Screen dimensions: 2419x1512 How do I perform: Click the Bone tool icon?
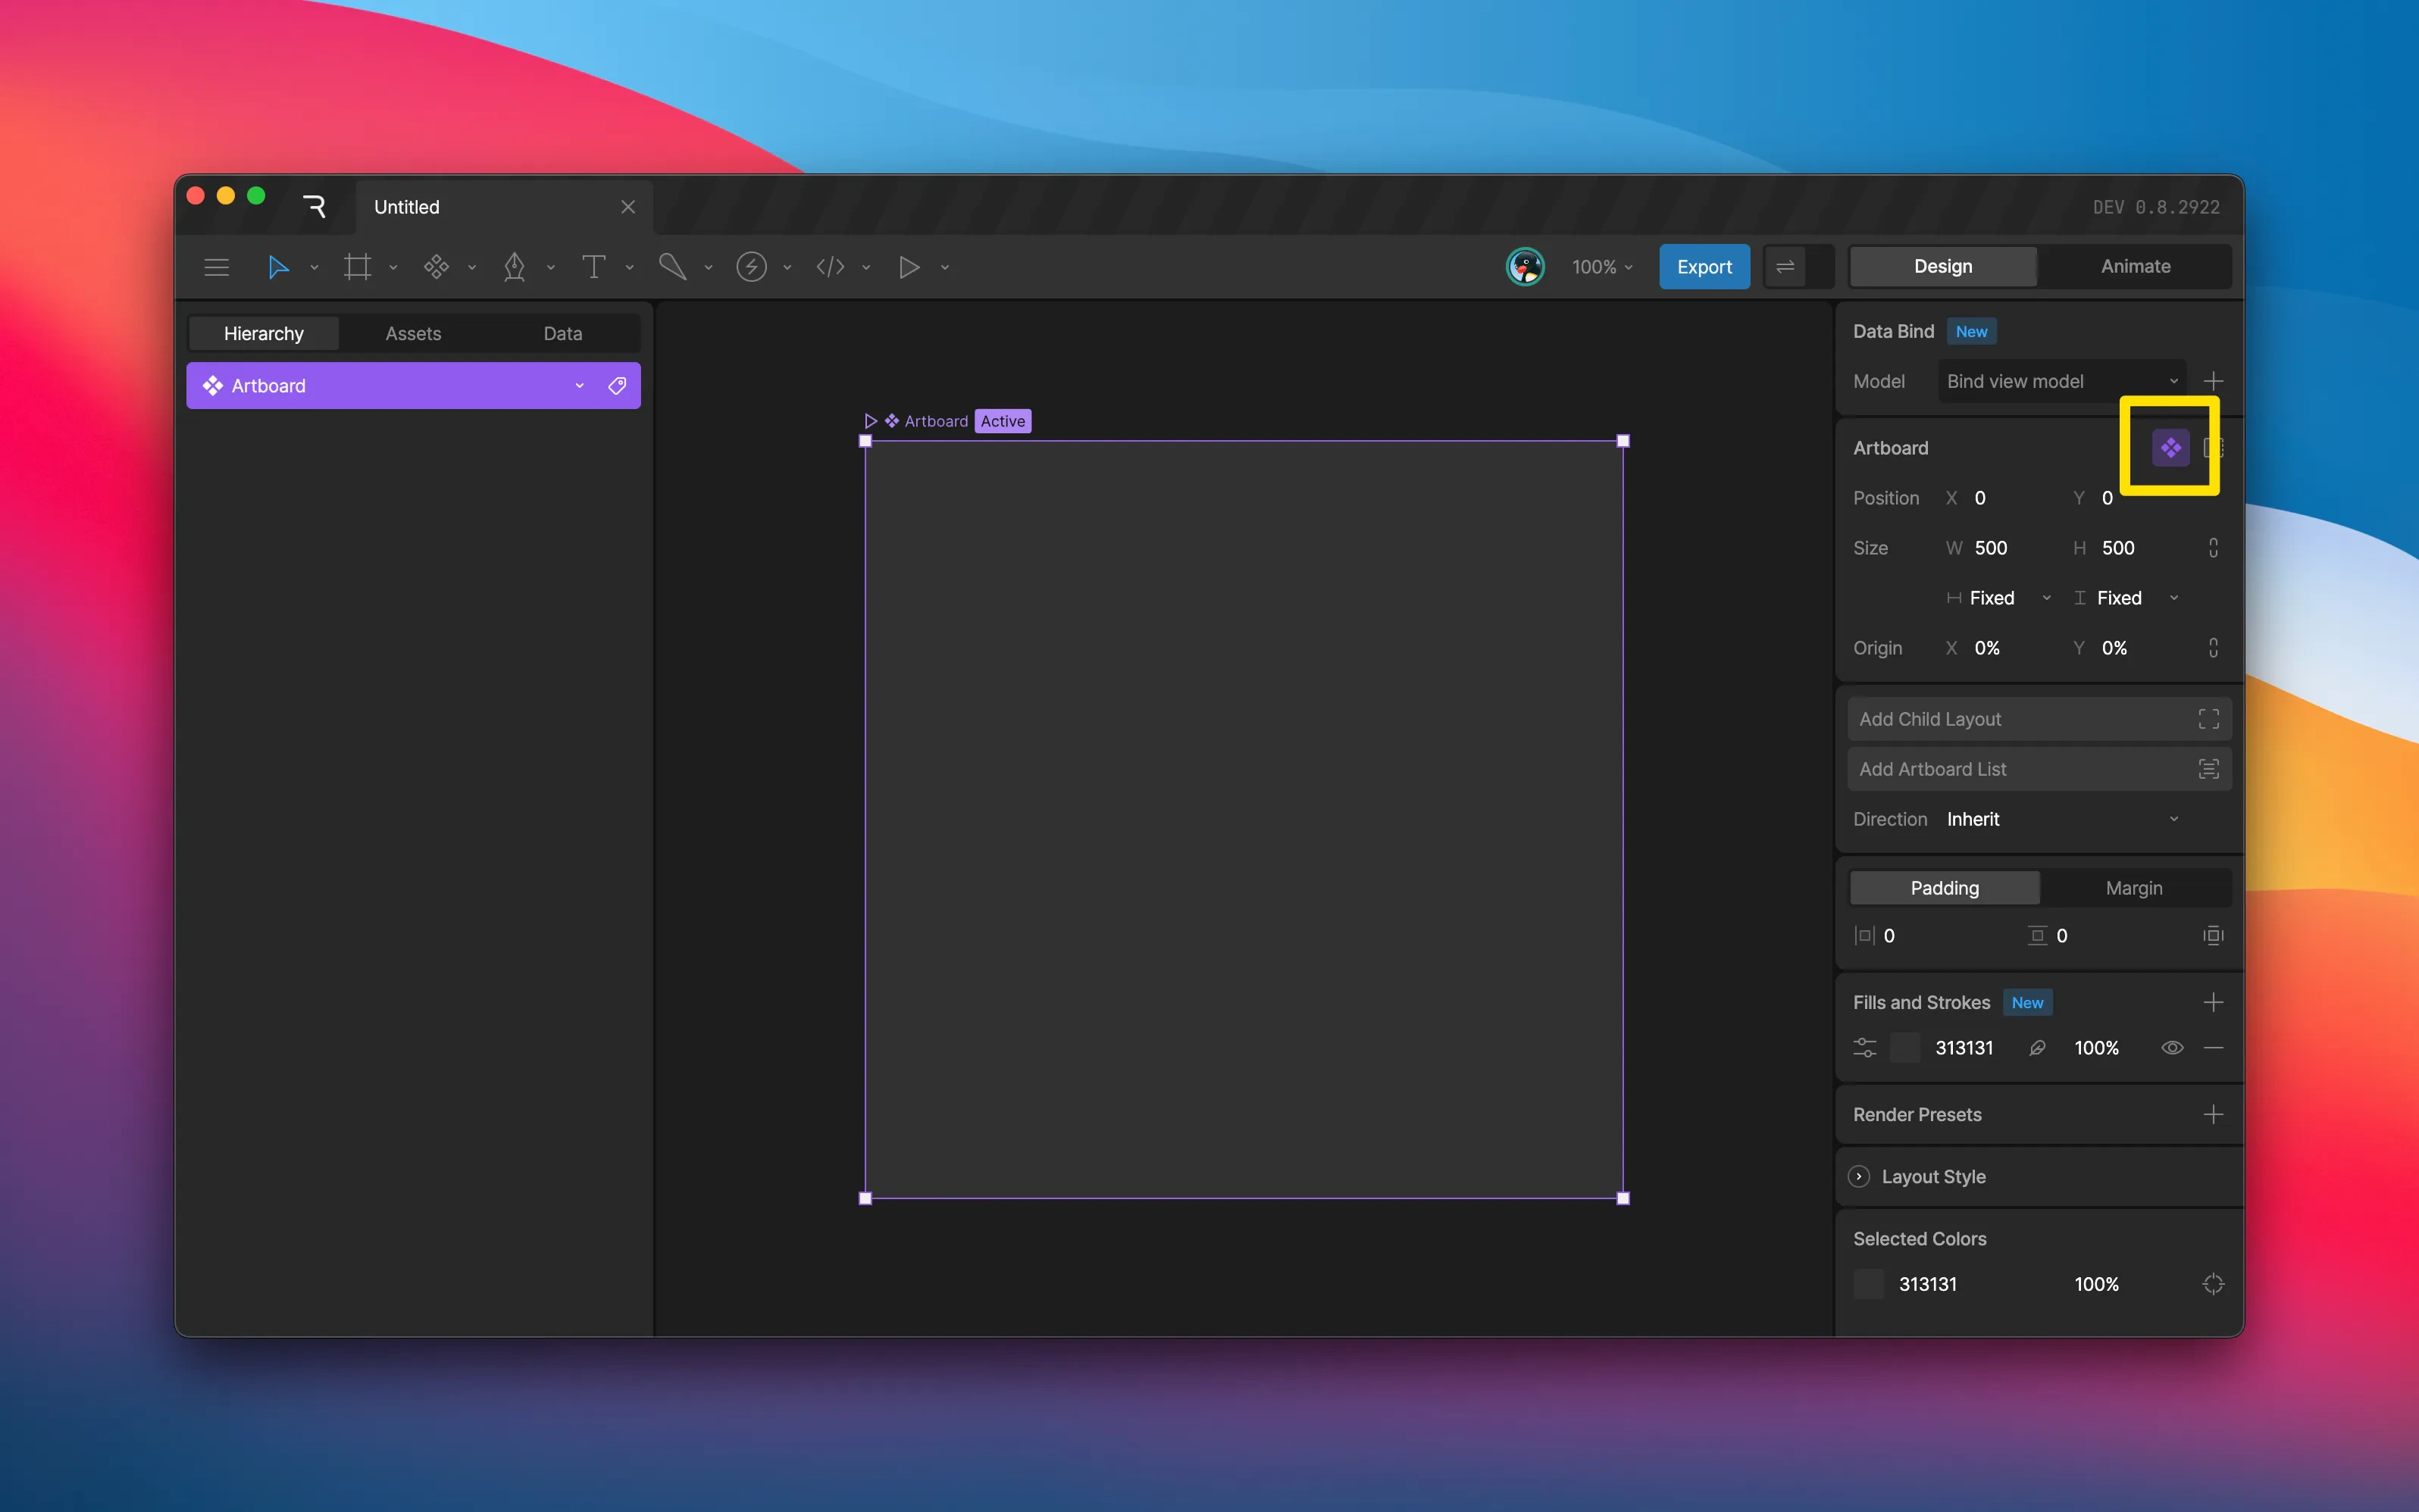(672, 267)
